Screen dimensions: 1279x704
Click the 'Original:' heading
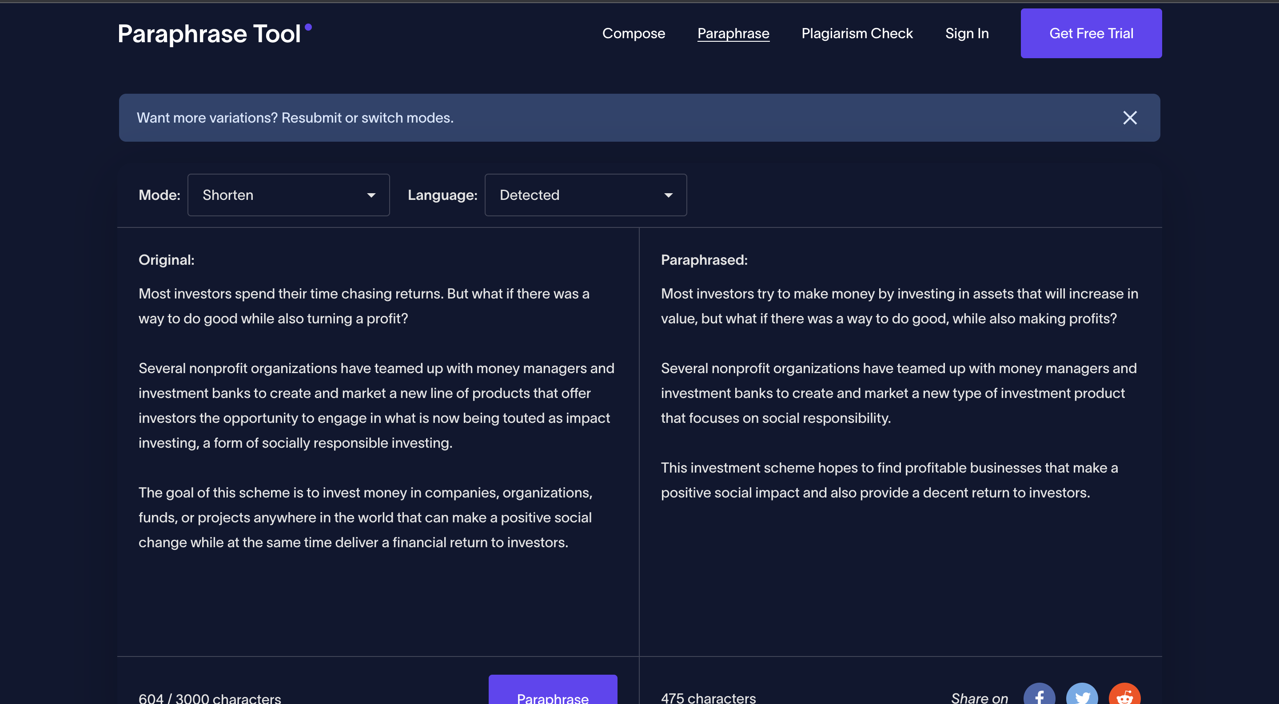click(166, 260)
